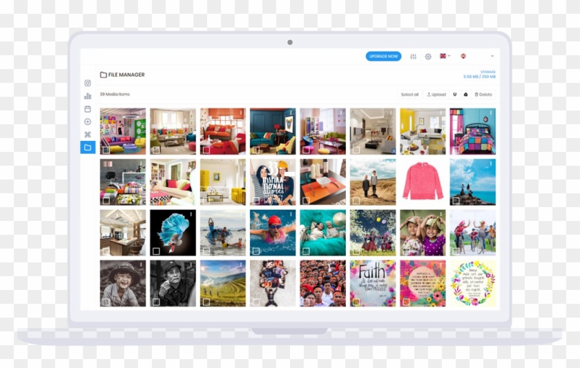580x368 pixels.
Task: Open the sliders adjustment icon in header
Action: point(413,57)
